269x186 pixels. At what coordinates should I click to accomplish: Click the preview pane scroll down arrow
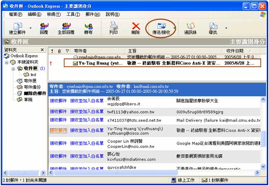263,166
